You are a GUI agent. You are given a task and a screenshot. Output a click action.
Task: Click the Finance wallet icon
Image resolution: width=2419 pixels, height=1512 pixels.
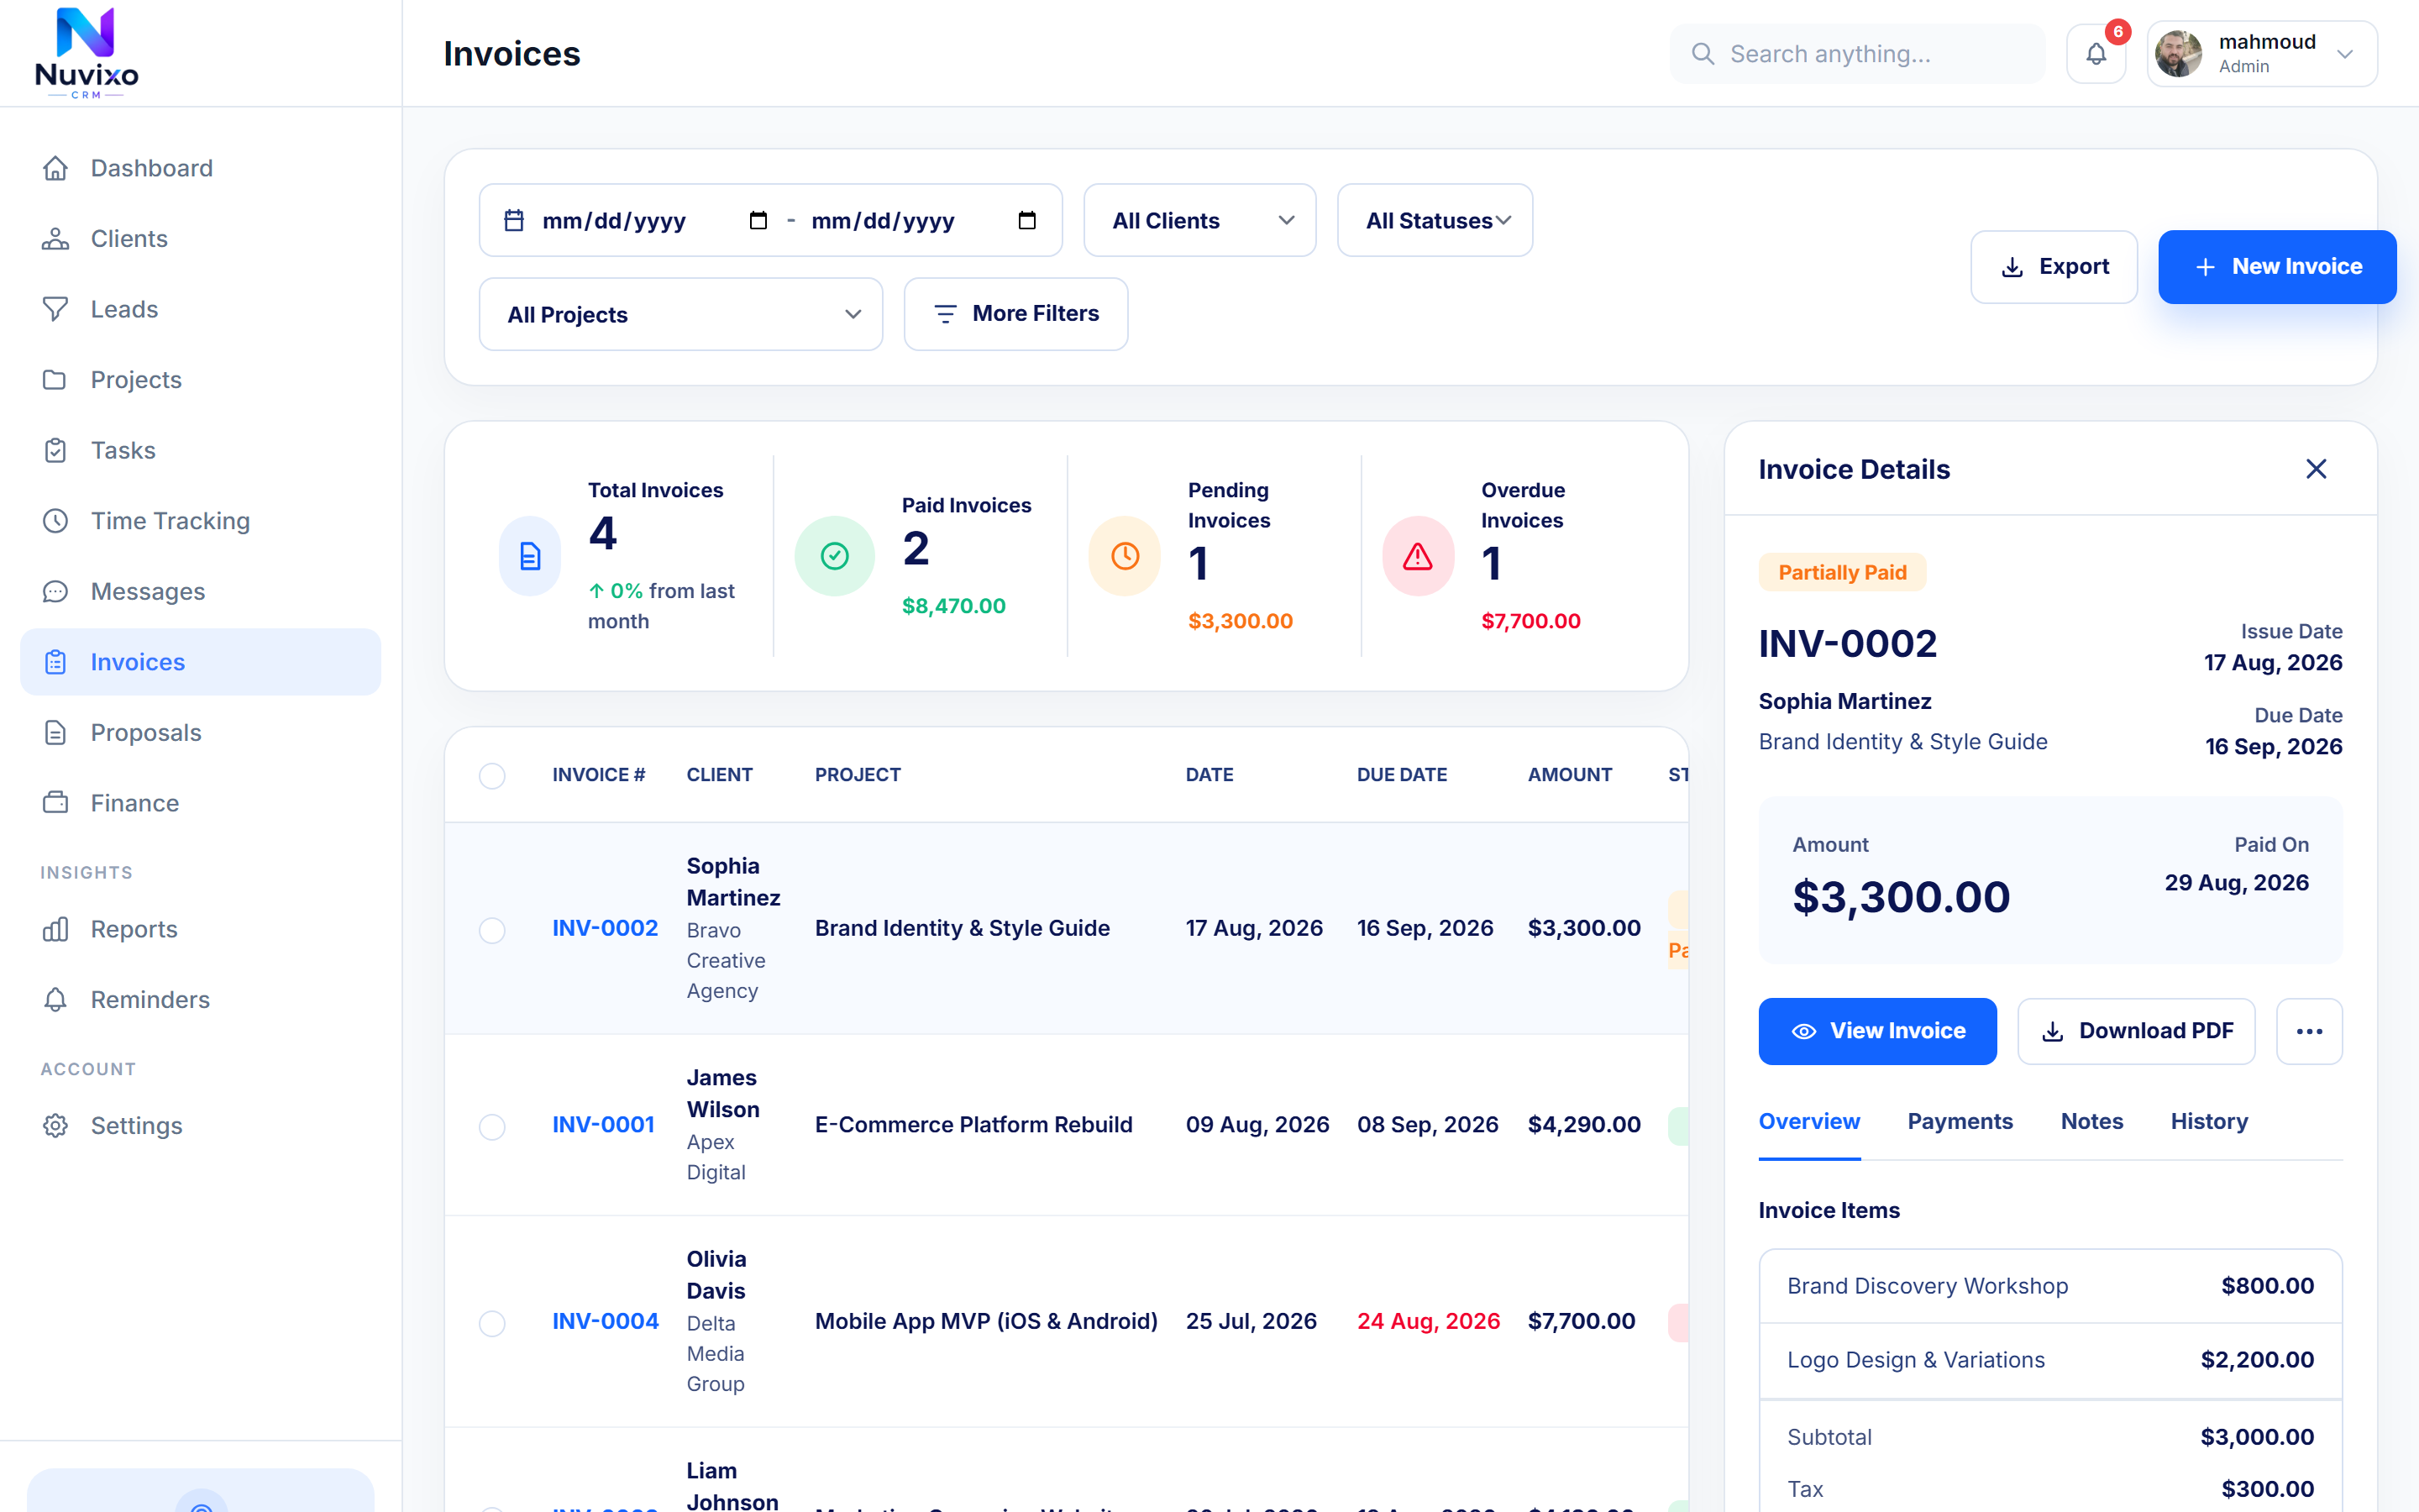56,803
